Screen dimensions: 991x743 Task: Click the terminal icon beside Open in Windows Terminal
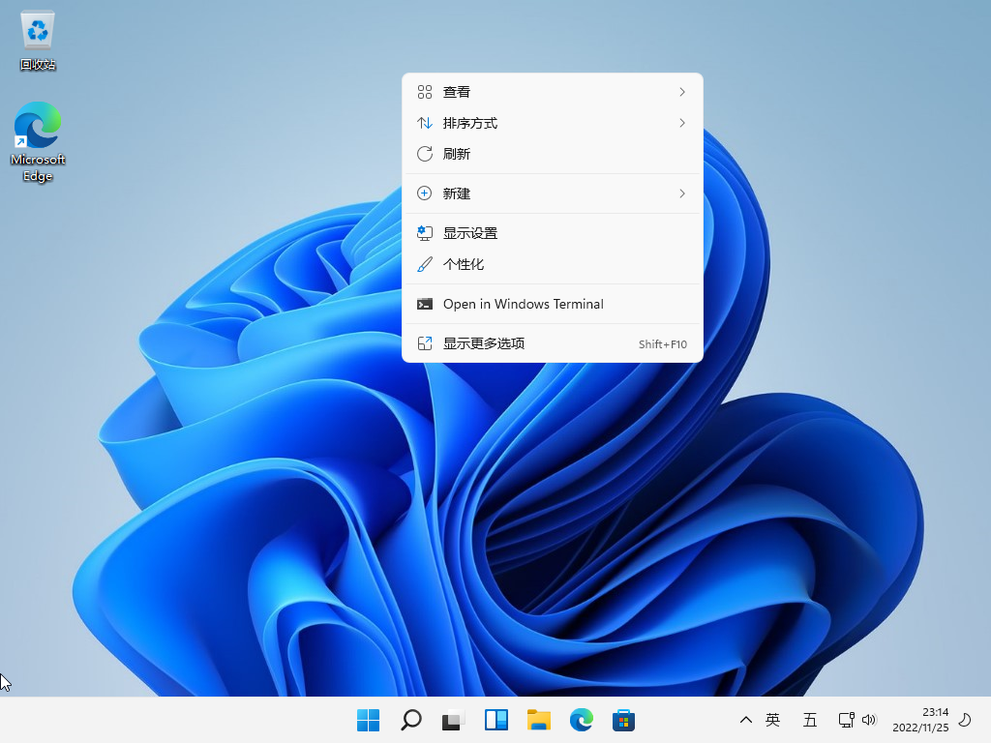425,305
